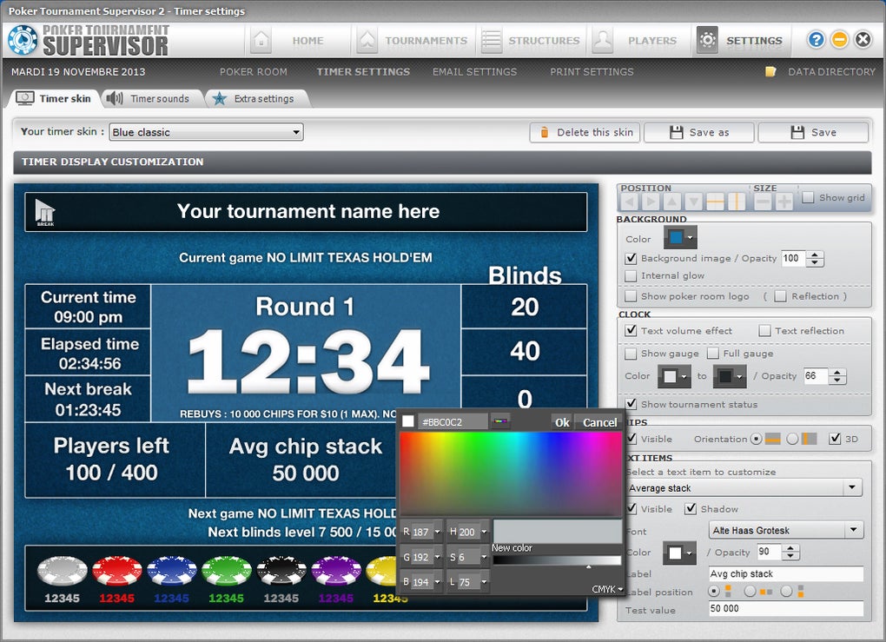
Task: Switch to Timer sounds tab
Action: pos(149,98)
